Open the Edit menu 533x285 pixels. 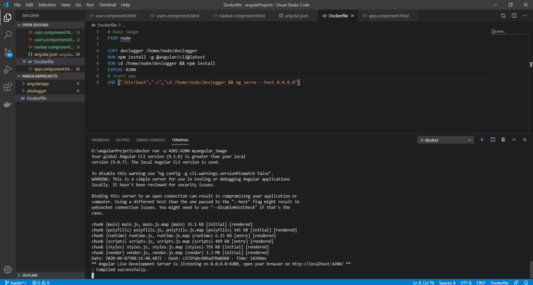coord(29,5)
